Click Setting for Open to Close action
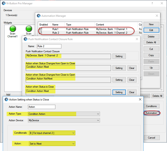The width and height of the screenshot is (167, 151). pyautogui.click(x=119, y=68)
